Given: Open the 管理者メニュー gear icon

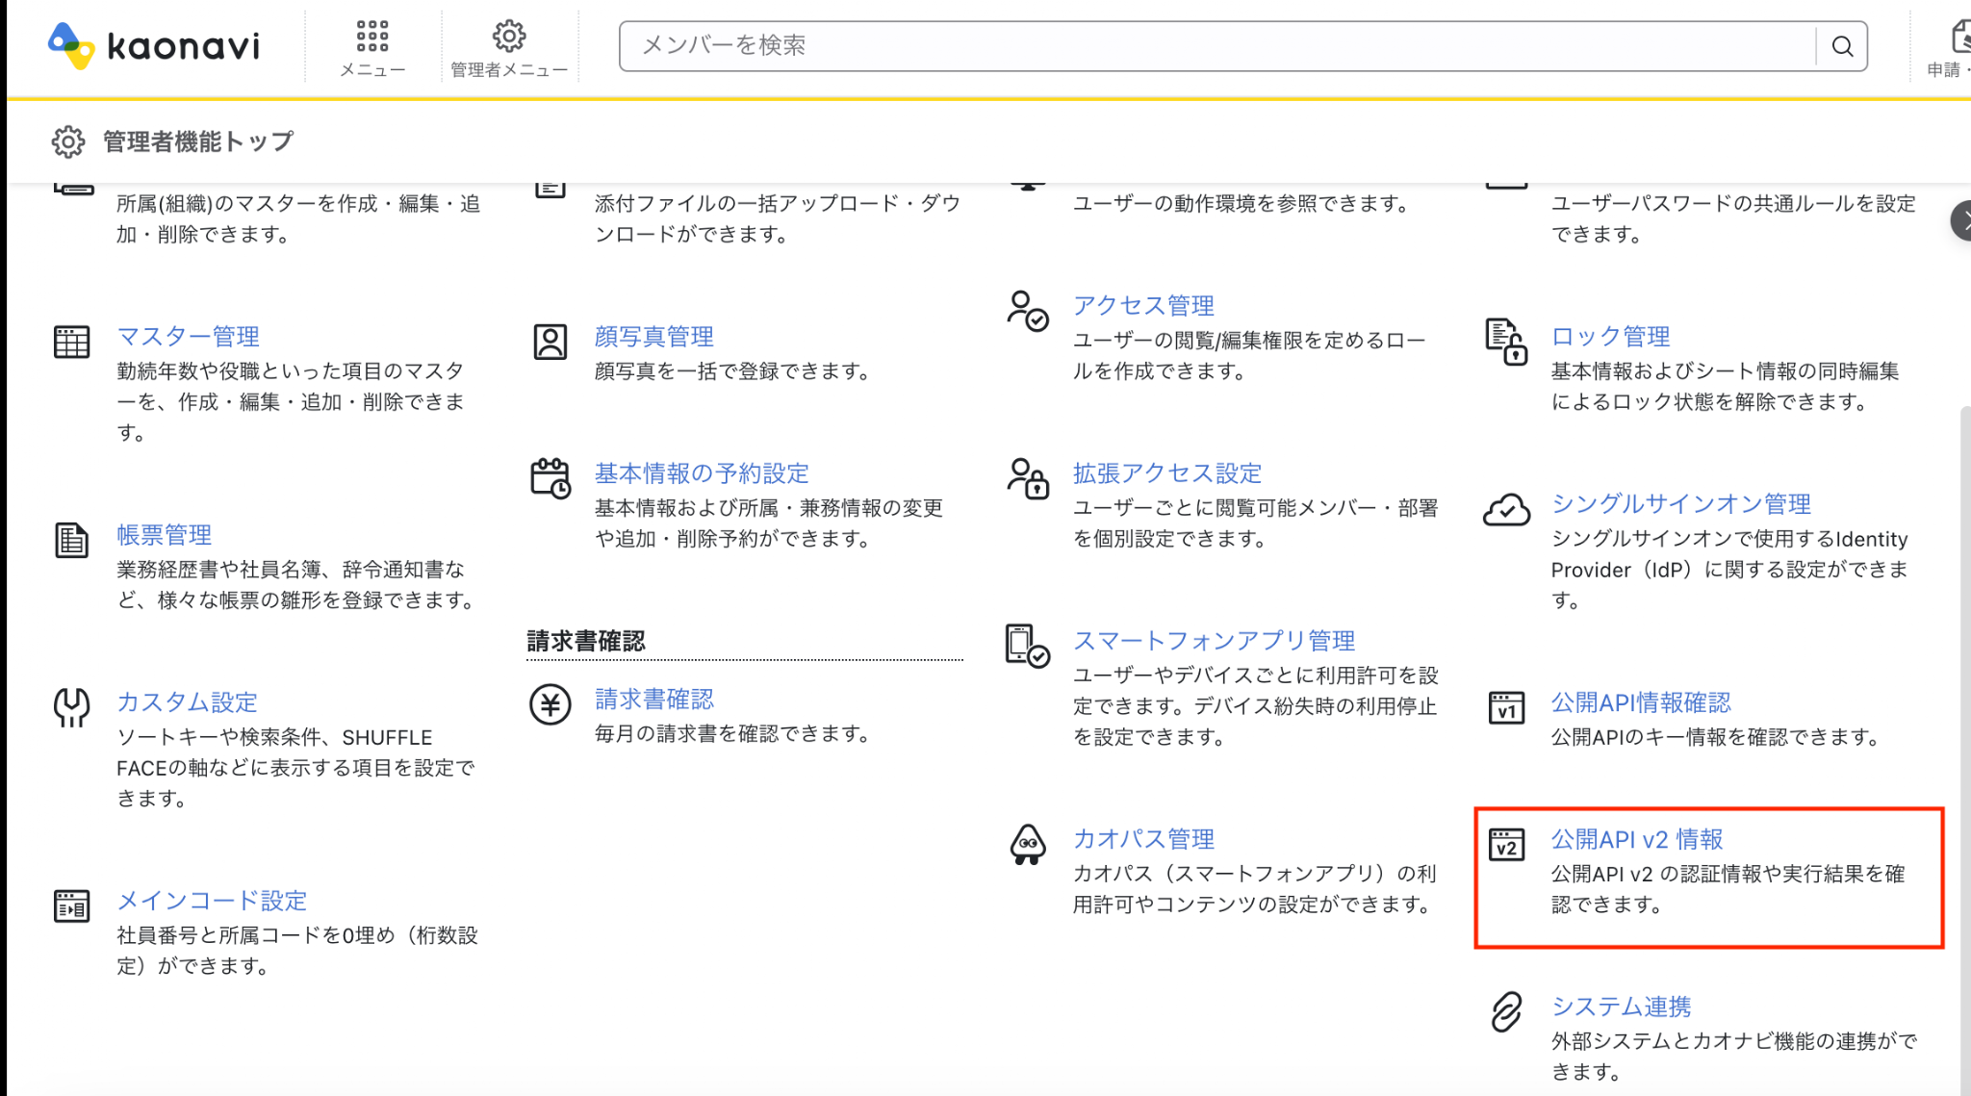Looking at the screenshot, I should (x=509, y=37).
